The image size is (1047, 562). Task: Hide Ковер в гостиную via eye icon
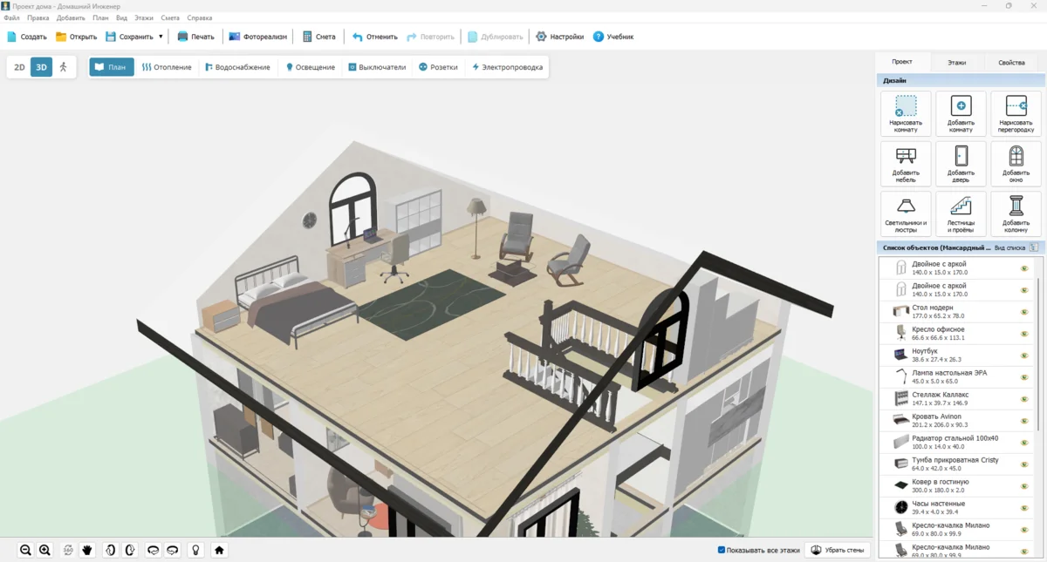(x=1024, y=486)
